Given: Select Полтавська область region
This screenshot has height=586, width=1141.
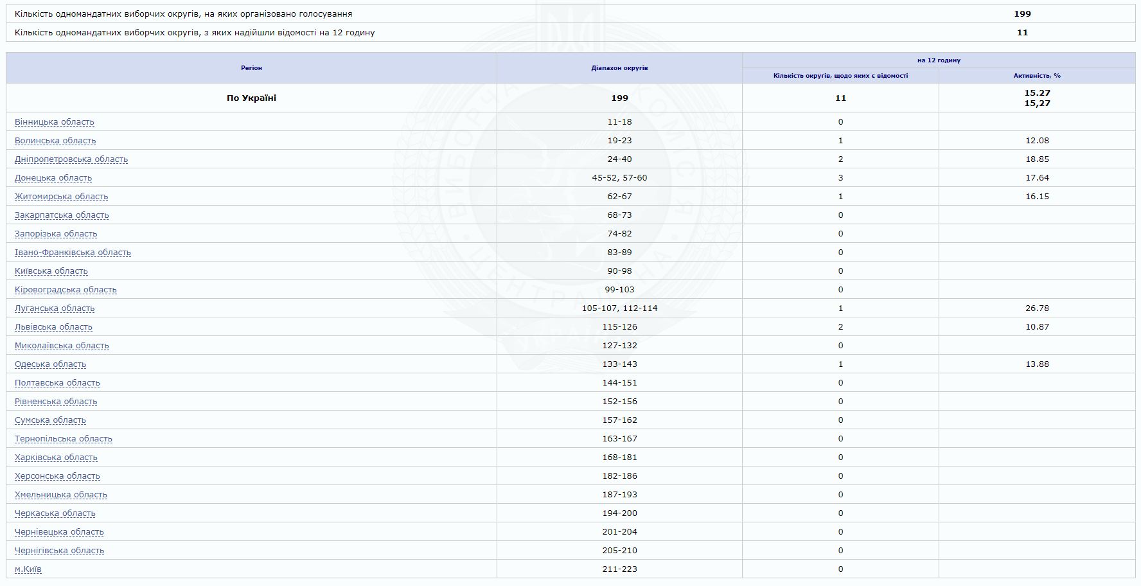Looking at the screenshot, I should tap(57, 383).
